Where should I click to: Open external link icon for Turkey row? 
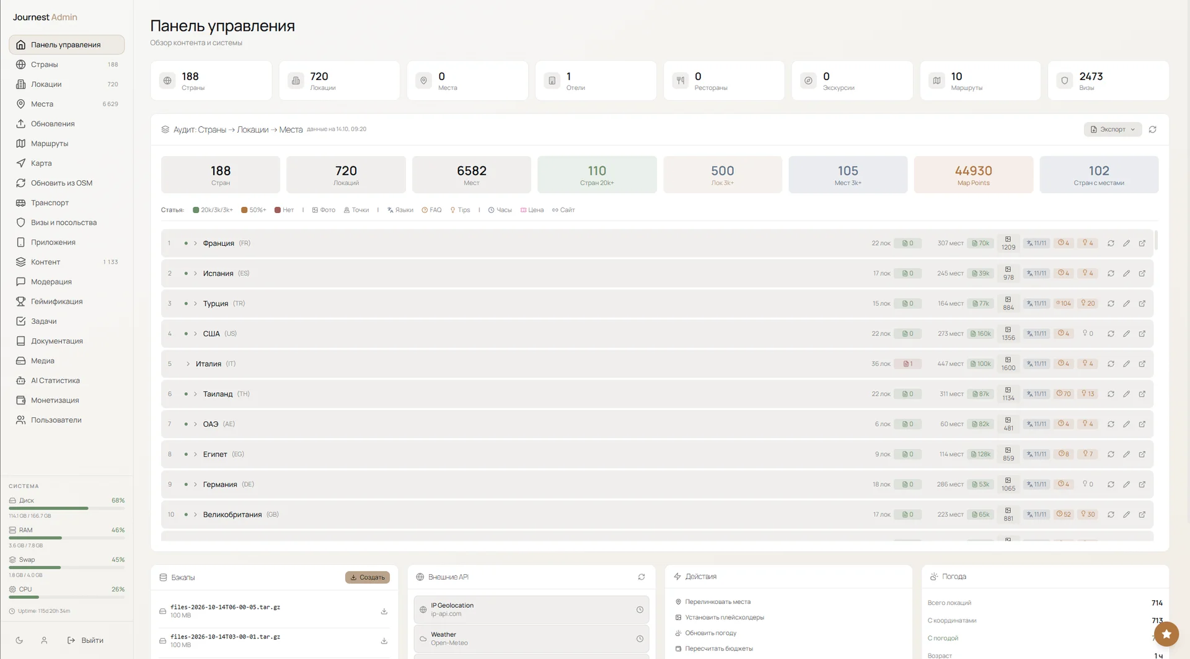click(1142, 303)
